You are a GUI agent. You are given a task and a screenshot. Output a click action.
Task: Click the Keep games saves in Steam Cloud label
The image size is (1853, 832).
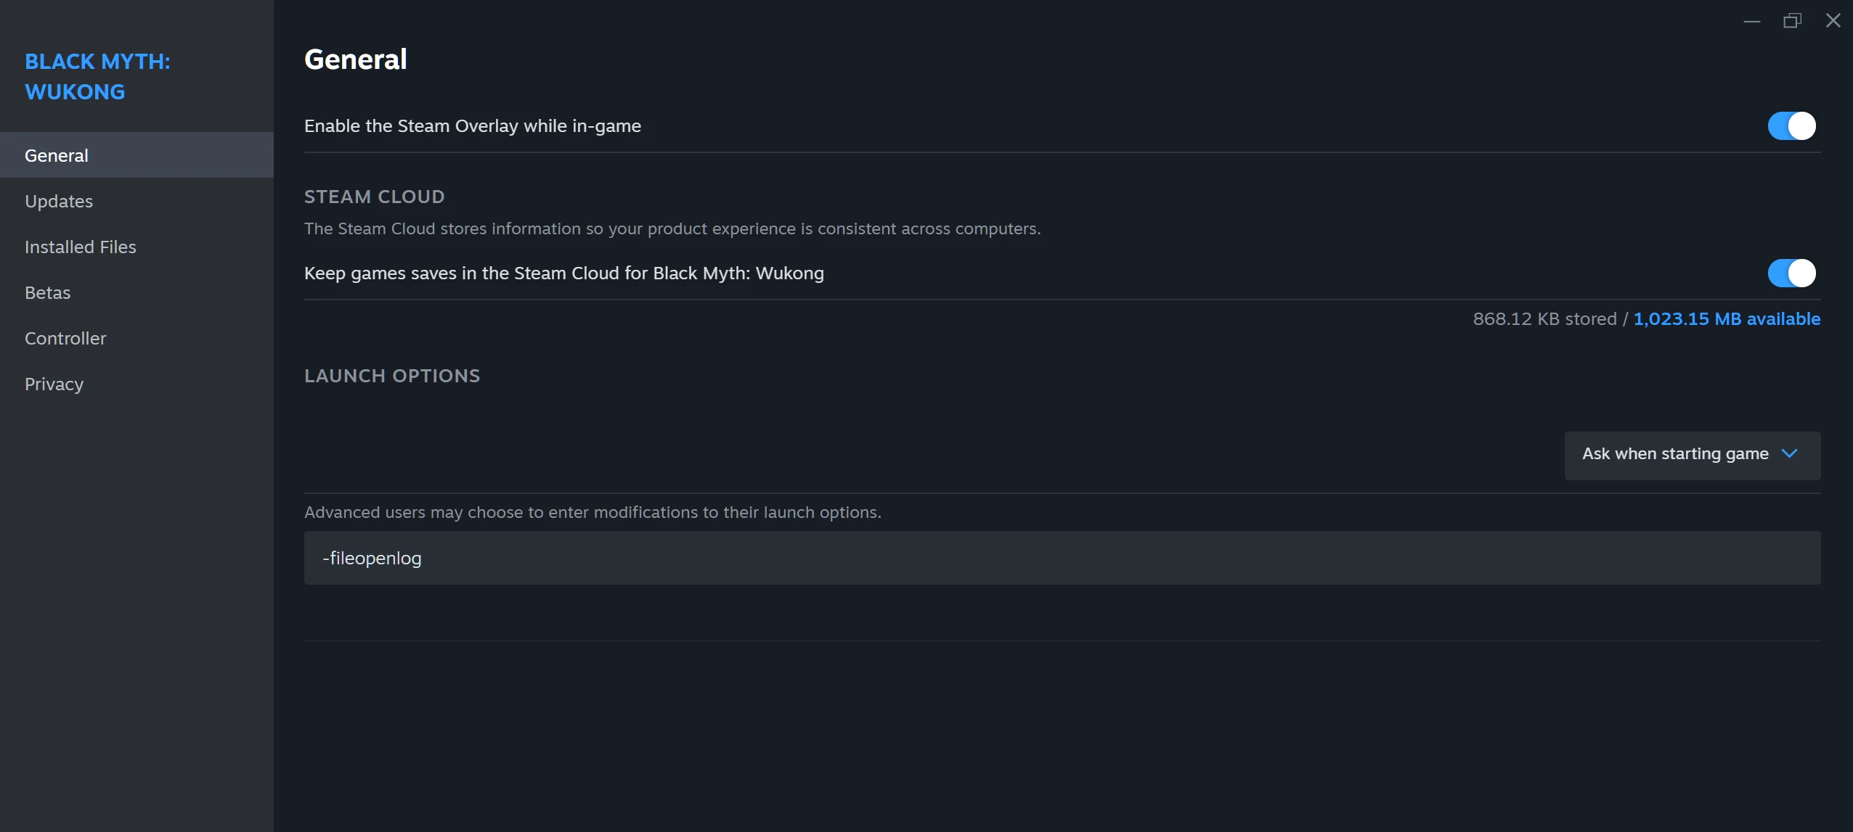click(x=564, y=273)
